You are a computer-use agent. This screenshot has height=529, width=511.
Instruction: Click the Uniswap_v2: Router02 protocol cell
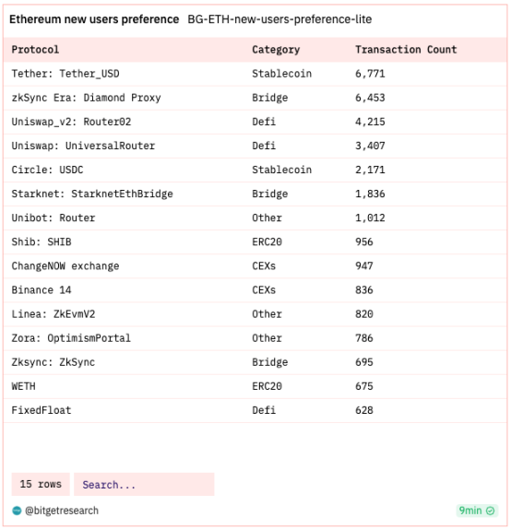(71, 122)
